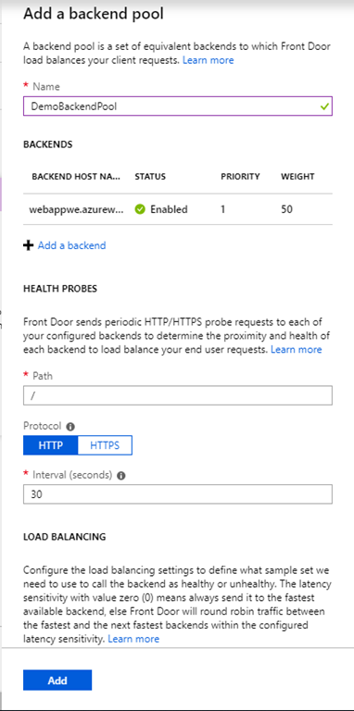
Task: Click the green validation checkmark in Name field
Action: click(x=324, y=106)
